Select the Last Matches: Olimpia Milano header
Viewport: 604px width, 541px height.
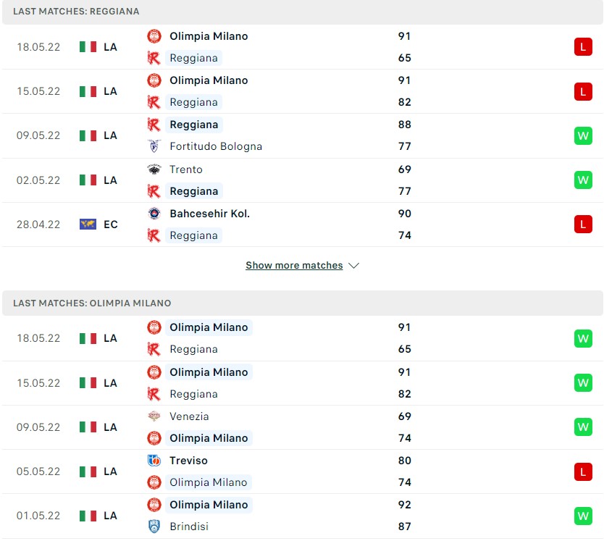pos(92,303)
